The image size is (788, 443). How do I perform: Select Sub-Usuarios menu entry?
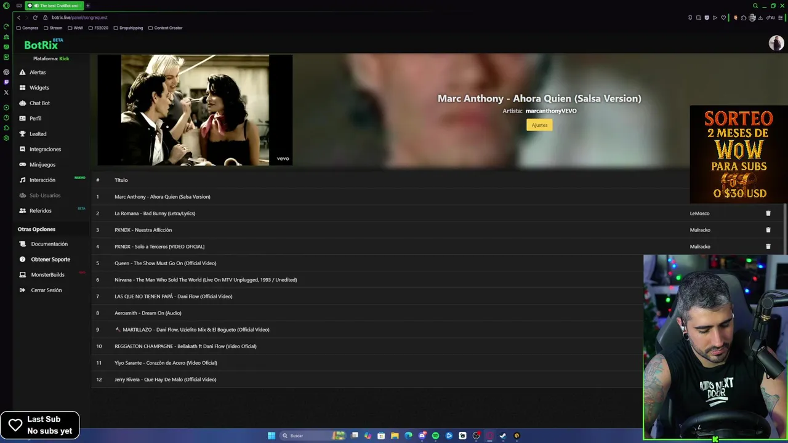click(x=45, y=195)
